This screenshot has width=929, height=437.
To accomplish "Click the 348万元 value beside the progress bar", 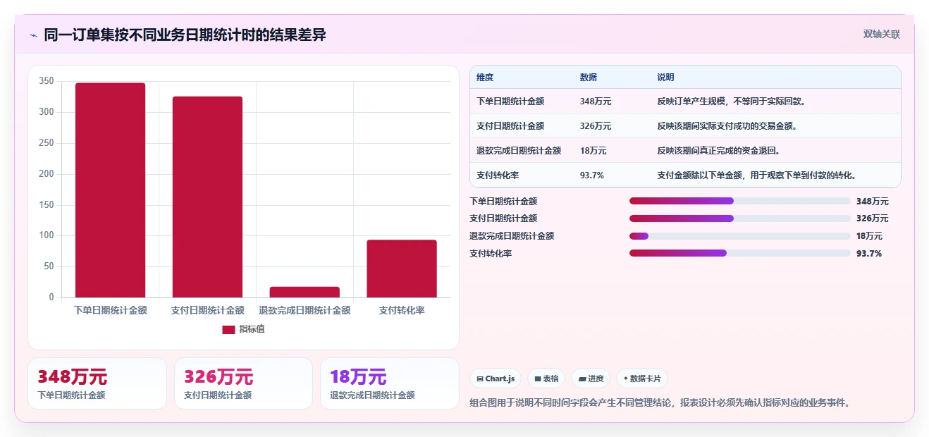I will tap(873, 202).
